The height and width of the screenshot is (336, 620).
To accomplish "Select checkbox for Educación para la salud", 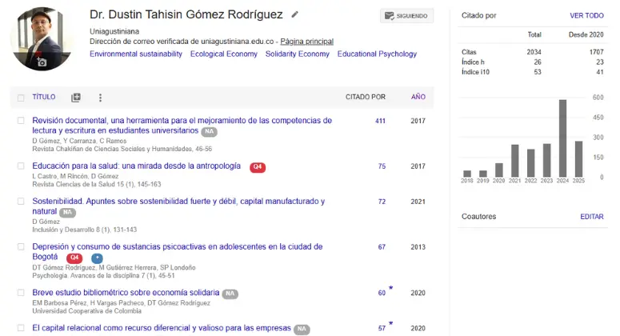I will point(21,166).
